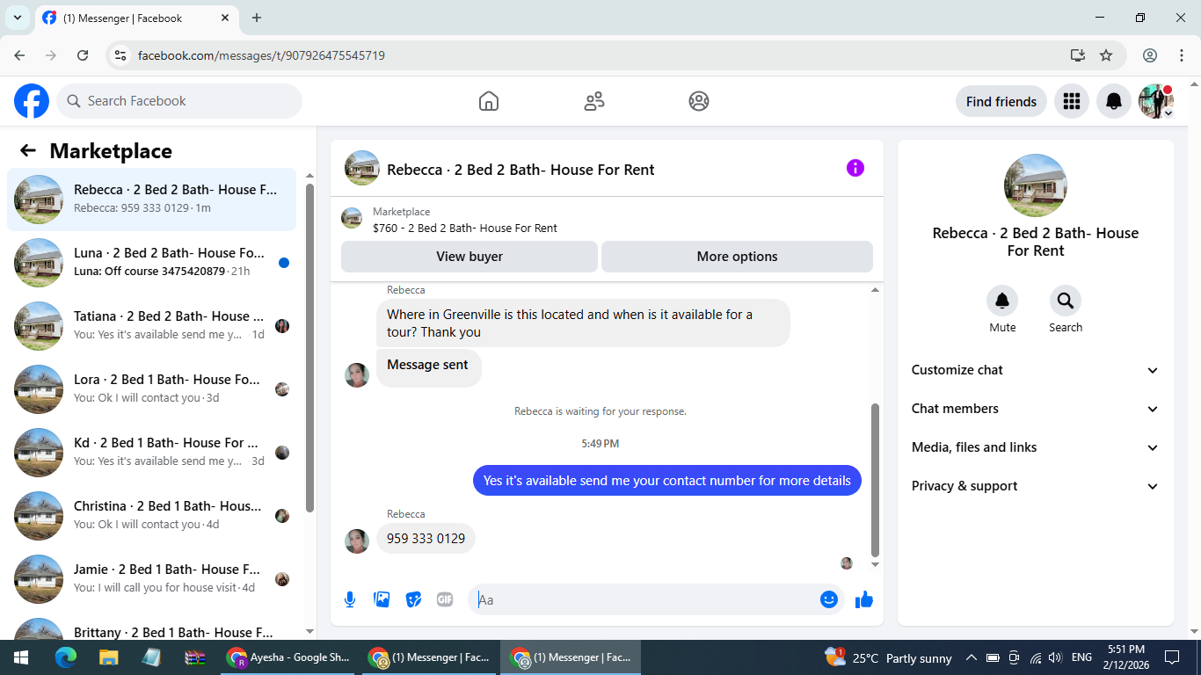Image resolution: width=1201 pixels, height=675 pixels.
Task: Send a thumbs-up like
Action: point(864,599)
